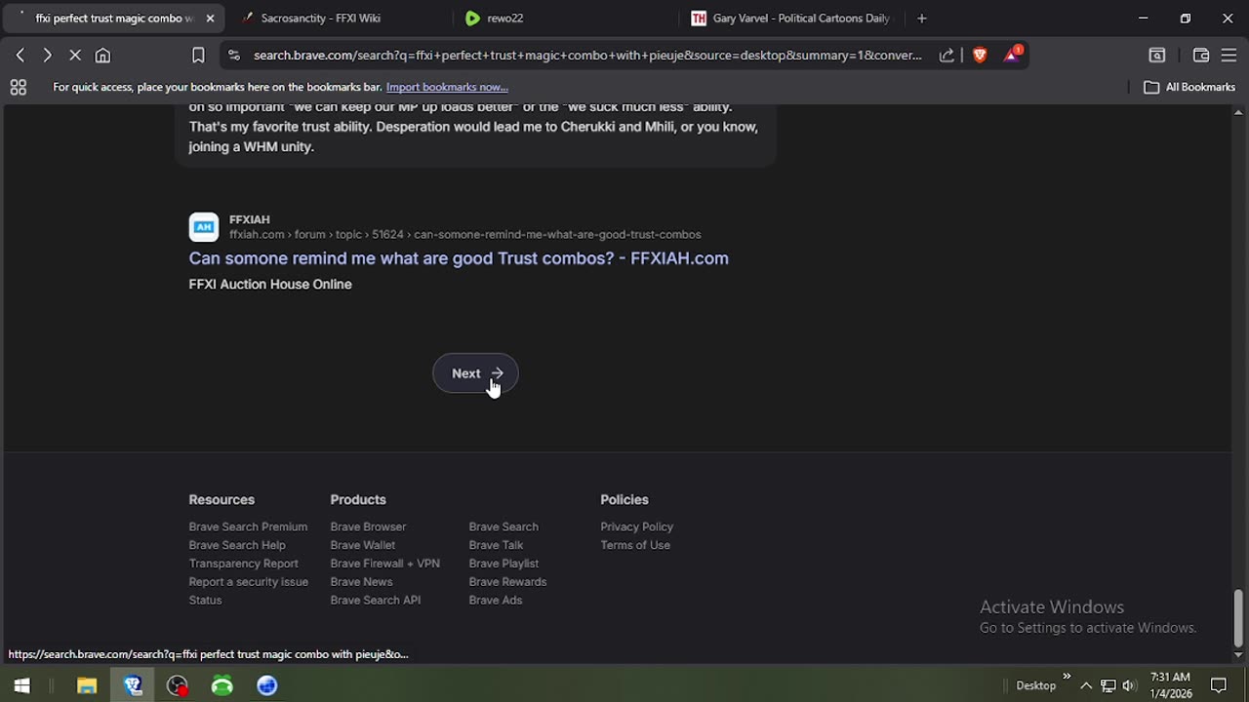Open the Brave Search Premium link

pyautogui.click(x=248, y=526)
